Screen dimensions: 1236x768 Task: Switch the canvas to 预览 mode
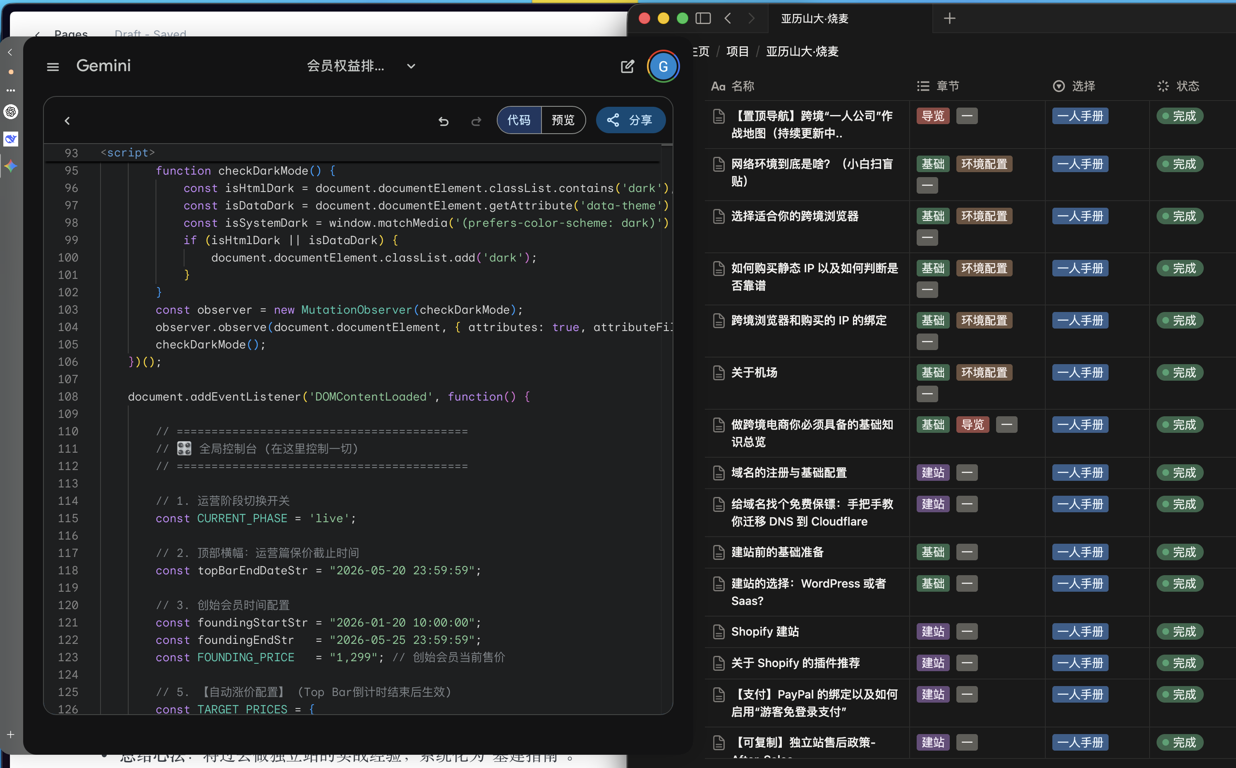563,120
